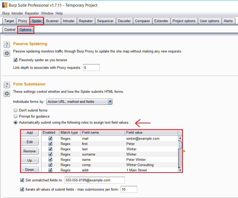Click the Burp Suite logo in title bar
The height and width of the screenshot is (198, 238).
(4, 5)
